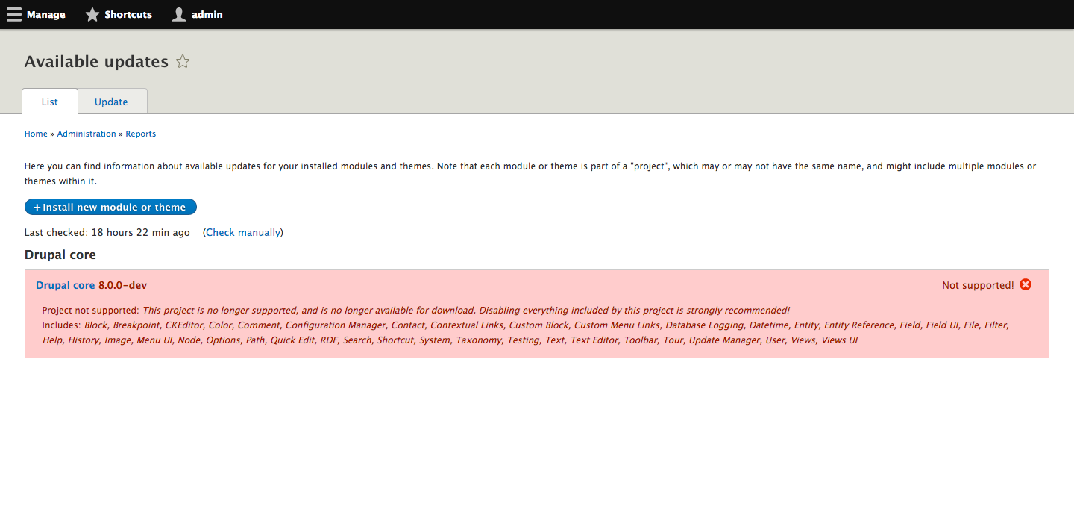This screenshot has height=527, width=1074.
Task: Click Install new module or theme button
Action: pos(110,207)
